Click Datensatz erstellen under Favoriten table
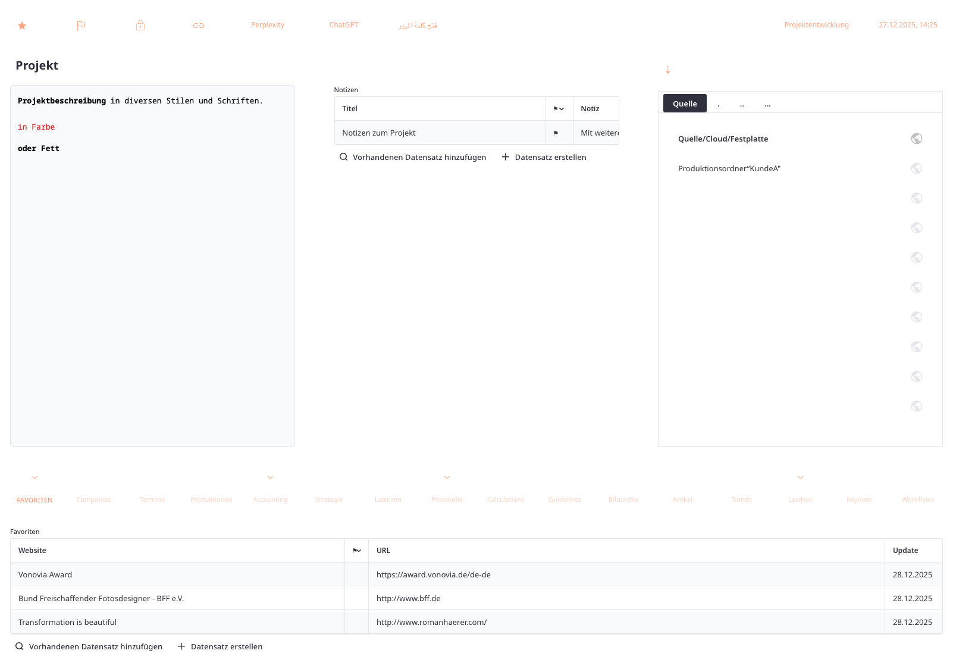Viewport: 953px width, 663px height. 220,646
